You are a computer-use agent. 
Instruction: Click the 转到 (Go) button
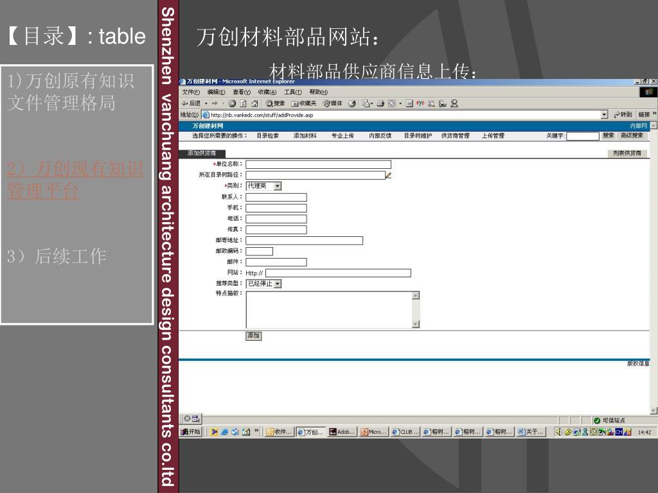pos(623,114)
